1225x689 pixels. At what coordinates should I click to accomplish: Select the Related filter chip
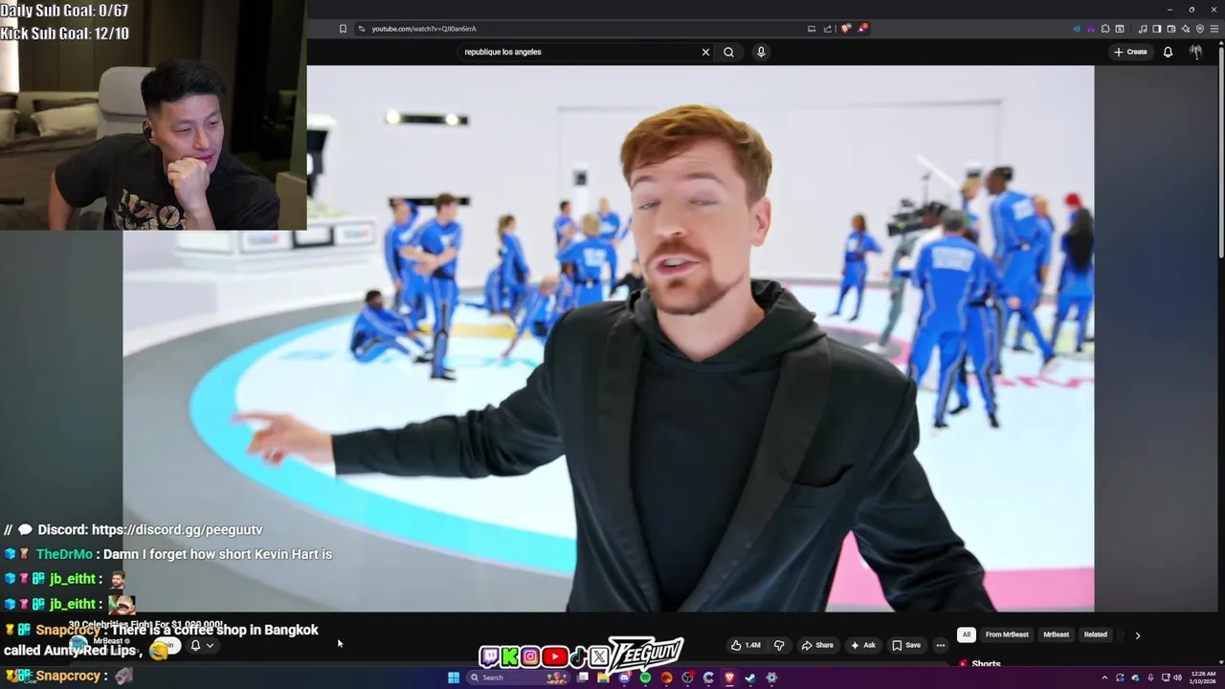(1096, 634)
